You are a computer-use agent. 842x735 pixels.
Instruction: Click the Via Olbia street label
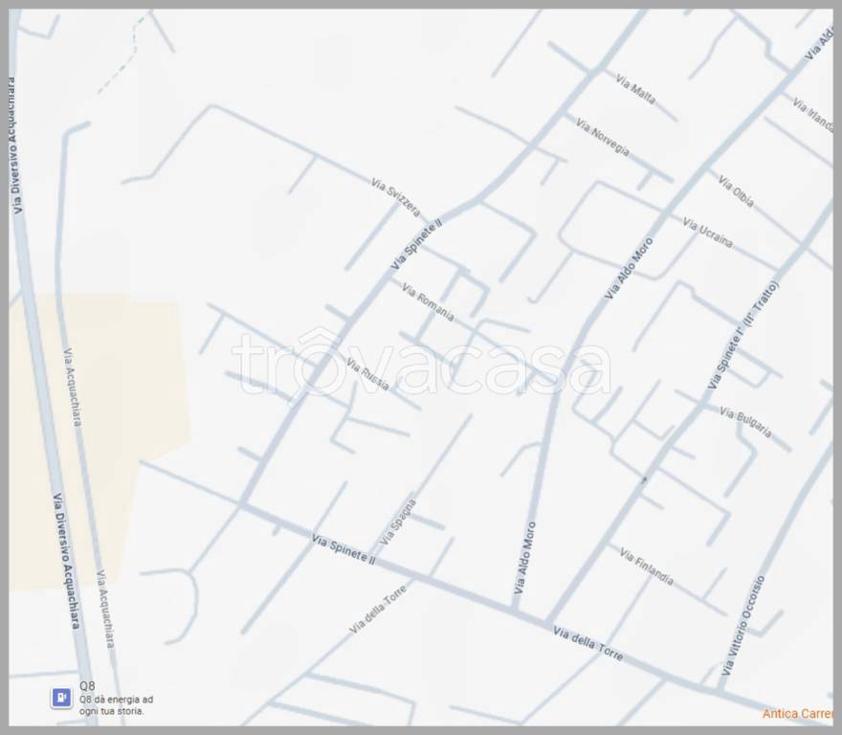pyautogui.click(x=736, y=190)
